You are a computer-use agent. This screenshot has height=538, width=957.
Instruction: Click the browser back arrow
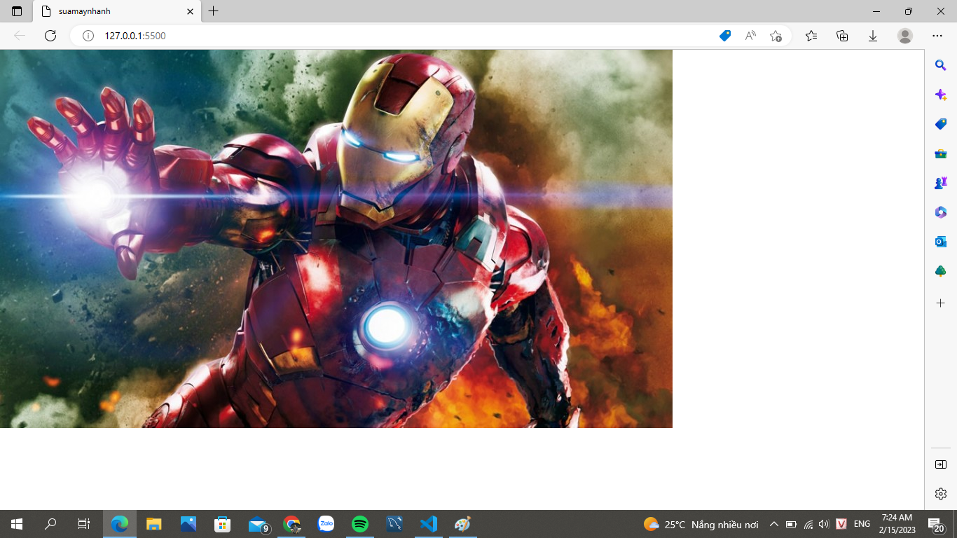pyautogui.click(x=20, y=36)
